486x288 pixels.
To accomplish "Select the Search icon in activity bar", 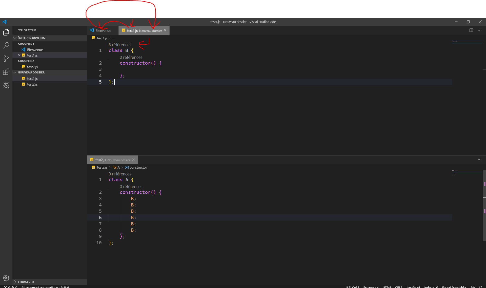I will [x=6, y=45].
